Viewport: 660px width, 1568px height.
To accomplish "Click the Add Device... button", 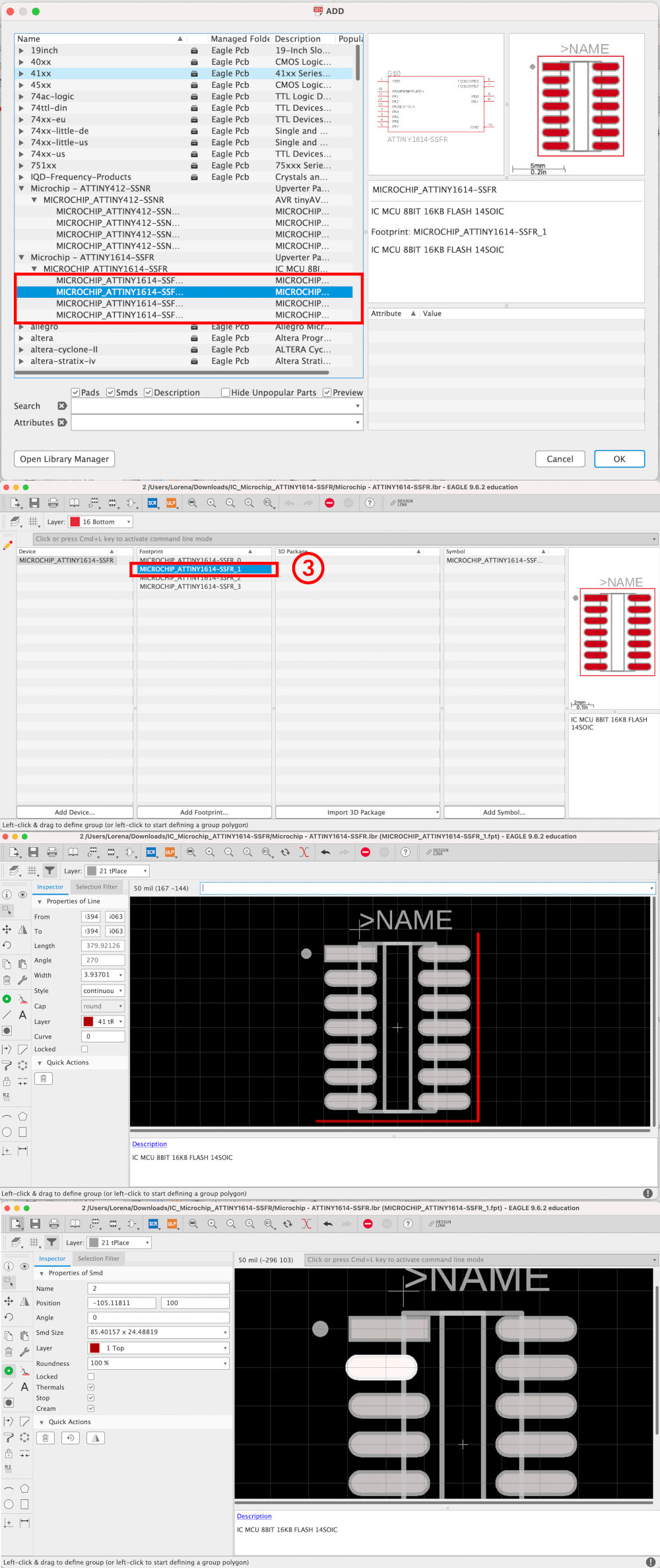I will (75, 812).
